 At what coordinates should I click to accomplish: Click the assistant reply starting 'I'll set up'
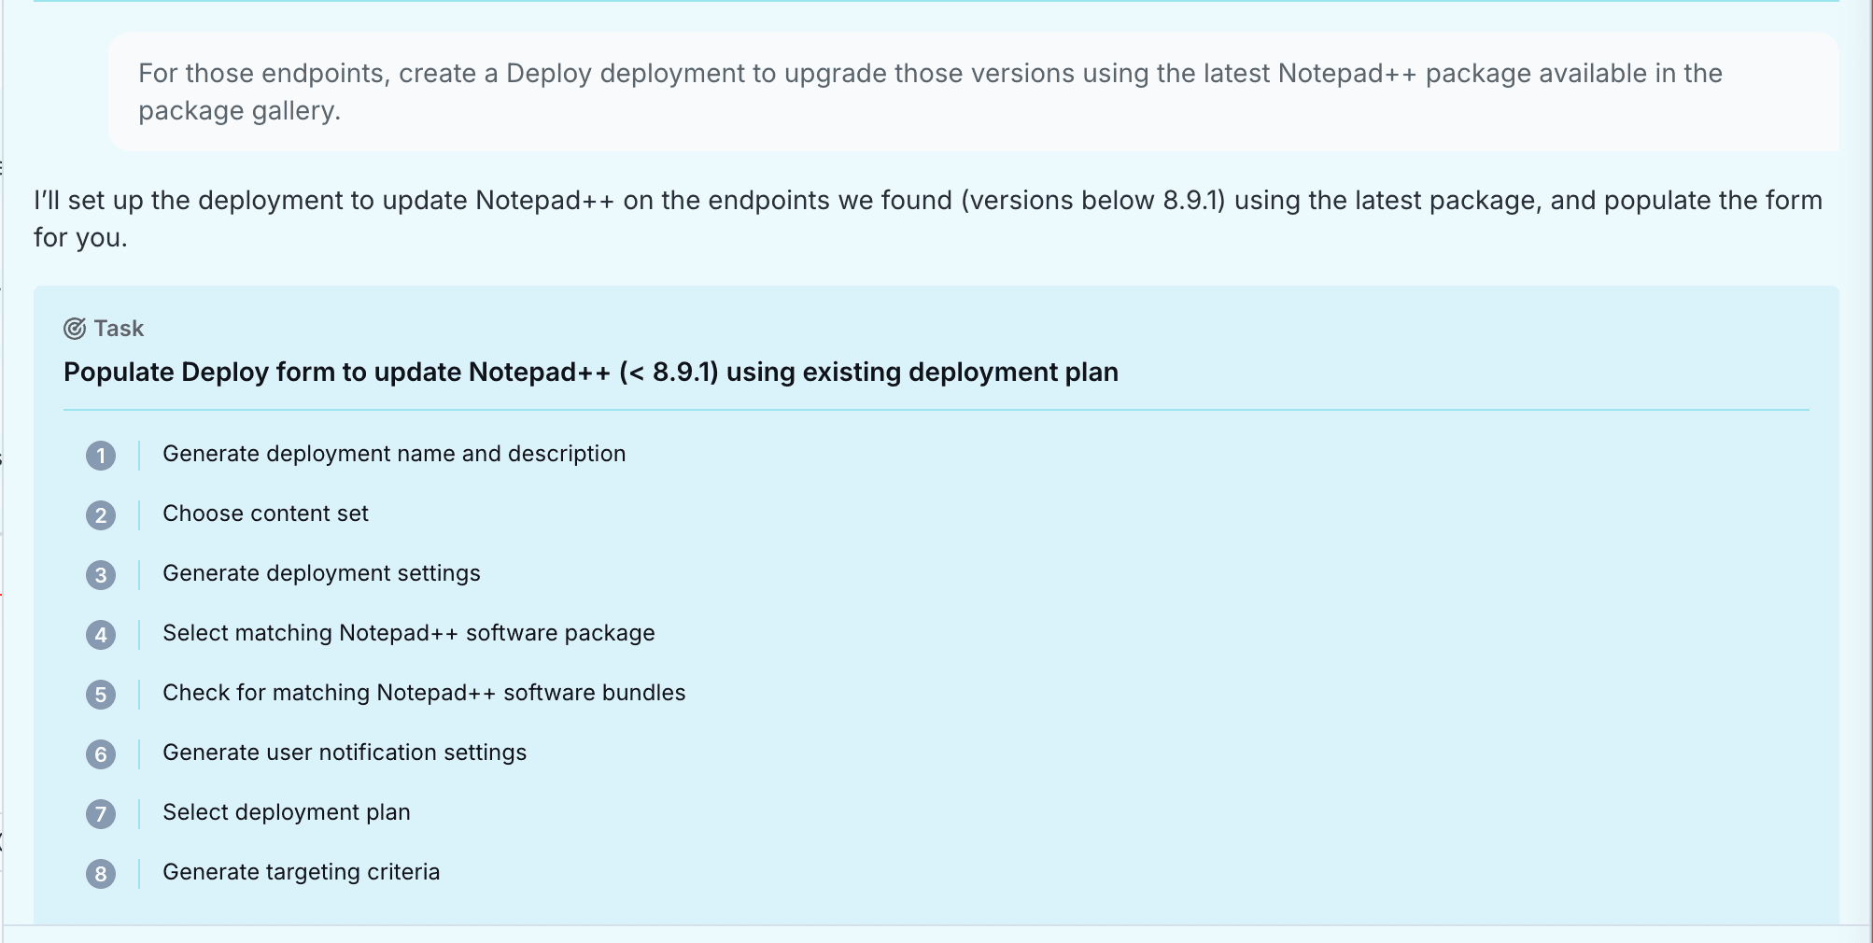coord(928,218)
